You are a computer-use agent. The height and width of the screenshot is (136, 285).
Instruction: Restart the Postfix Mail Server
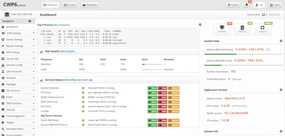[x=173, y=120]
